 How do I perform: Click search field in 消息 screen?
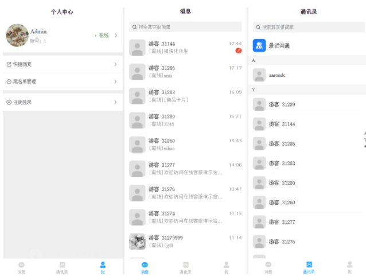[185, 27]
